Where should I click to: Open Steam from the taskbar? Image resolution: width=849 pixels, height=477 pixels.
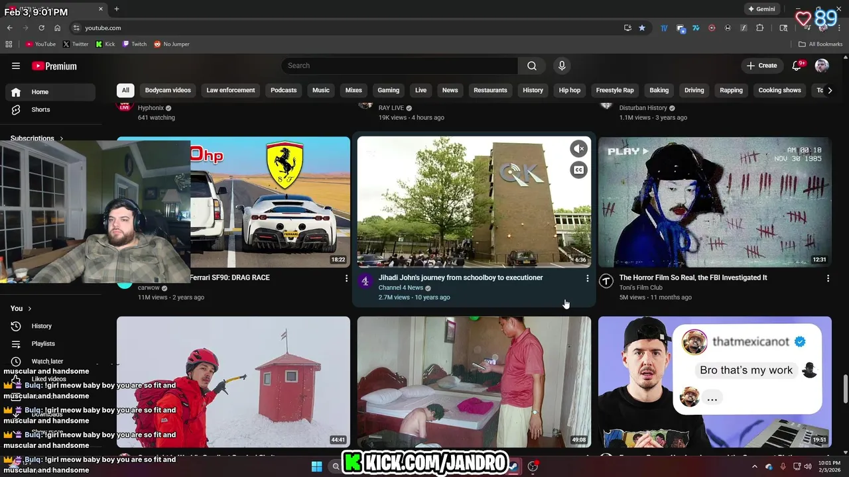pyautogui.click(x=514, y=466)
